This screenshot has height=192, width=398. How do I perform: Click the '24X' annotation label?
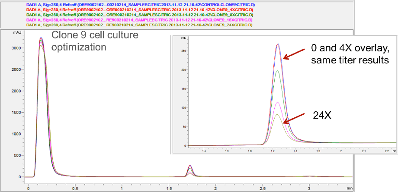pos(321,115)
